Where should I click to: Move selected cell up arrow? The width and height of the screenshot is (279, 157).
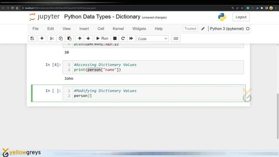[x=80, y=38]
